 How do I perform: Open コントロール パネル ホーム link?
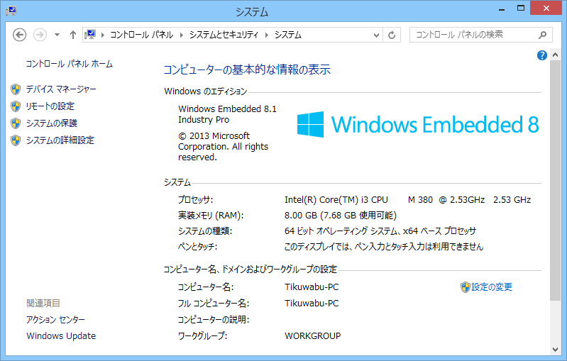tap(69, 64)
